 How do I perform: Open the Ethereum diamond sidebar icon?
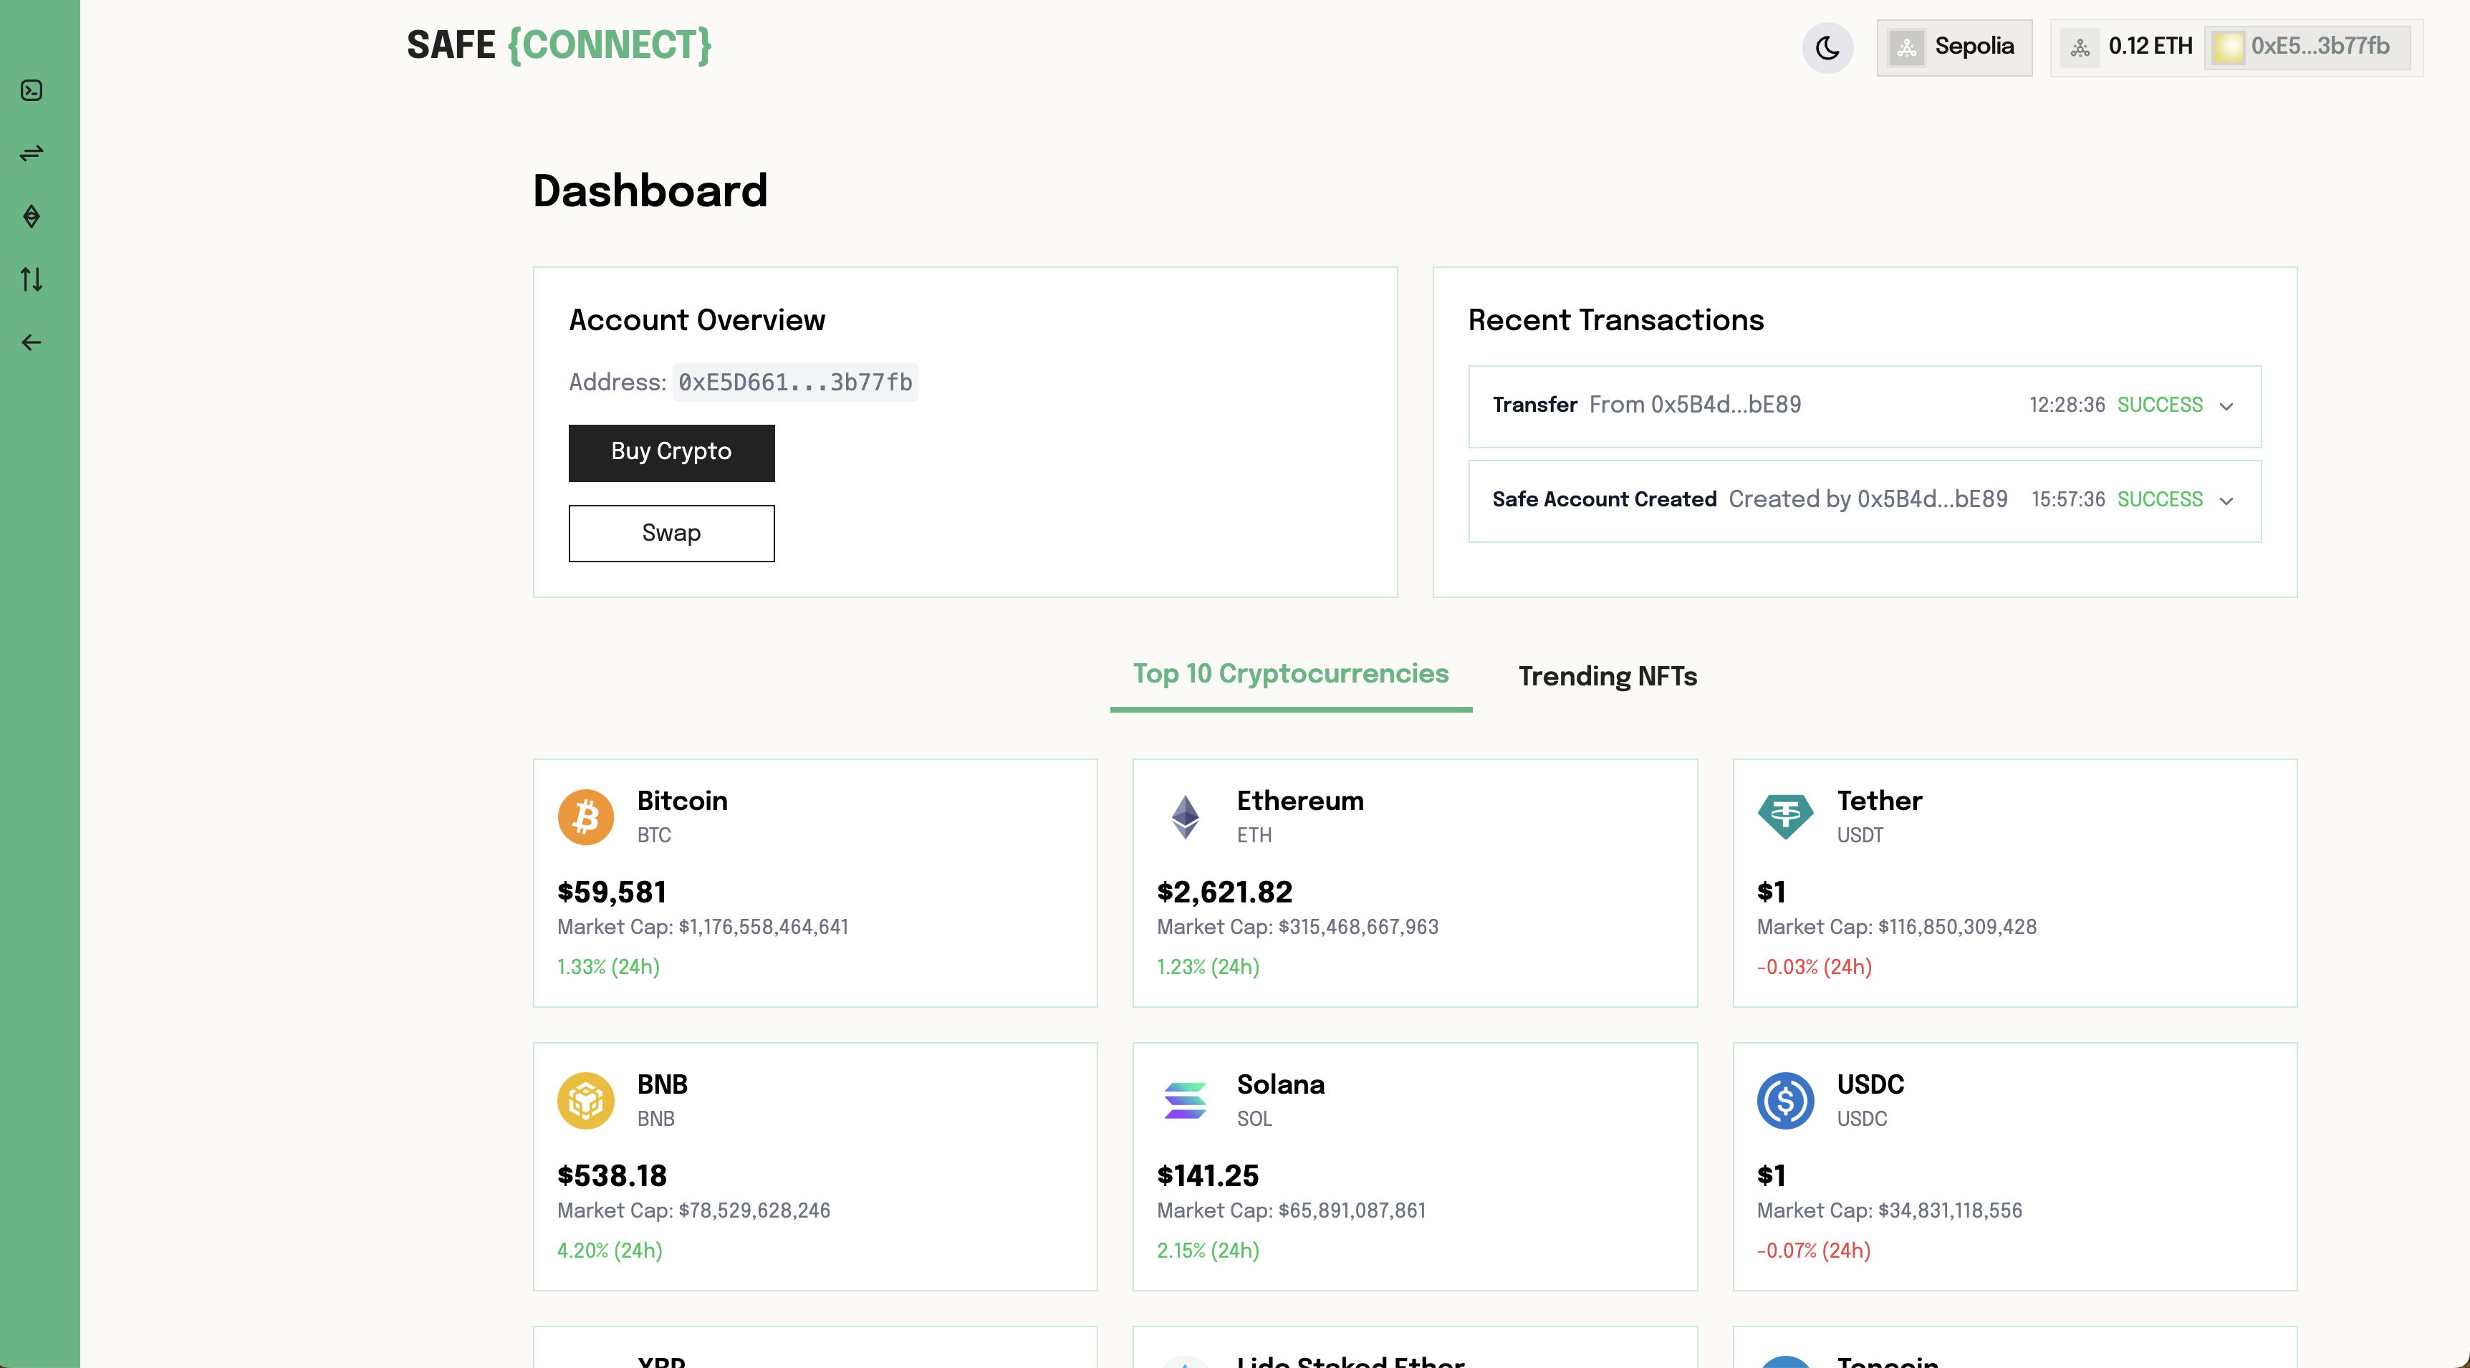pyautogui.click(x=32, y=216)
